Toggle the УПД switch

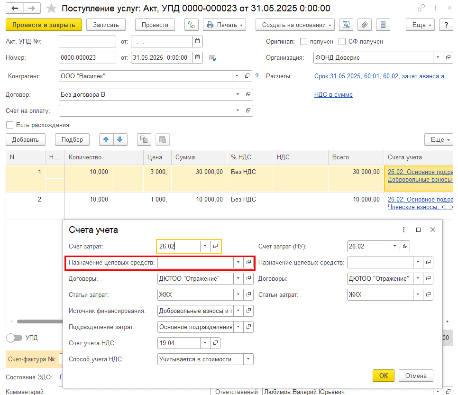pyautogui.click(x=15, y=338)
